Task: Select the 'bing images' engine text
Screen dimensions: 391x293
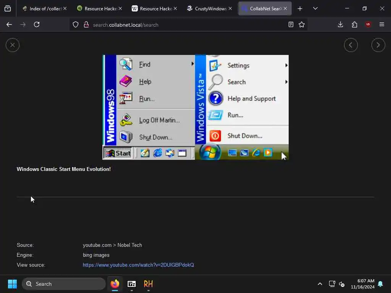Action: 96,255
